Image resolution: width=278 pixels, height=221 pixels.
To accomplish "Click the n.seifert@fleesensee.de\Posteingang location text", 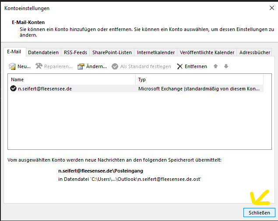I will (x=101, y=171).
